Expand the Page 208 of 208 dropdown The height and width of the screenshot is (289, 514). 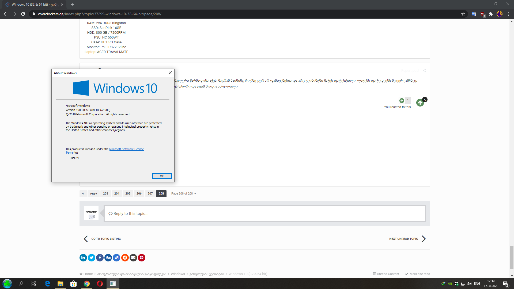184,193
